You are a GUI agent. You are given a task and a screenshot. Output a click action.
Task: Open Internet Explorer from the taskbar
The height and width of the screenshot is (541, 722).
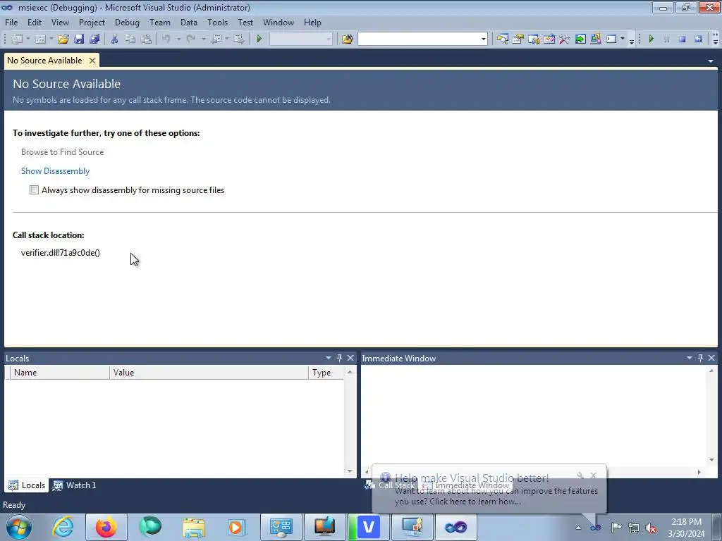63,527
